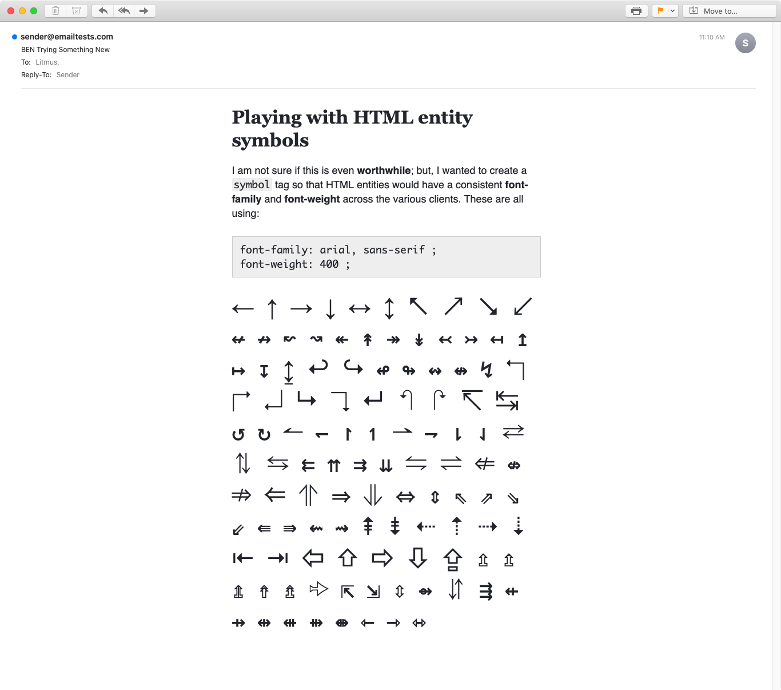
Task: Click the blue unread indicator dot
Action: [14, 37]
